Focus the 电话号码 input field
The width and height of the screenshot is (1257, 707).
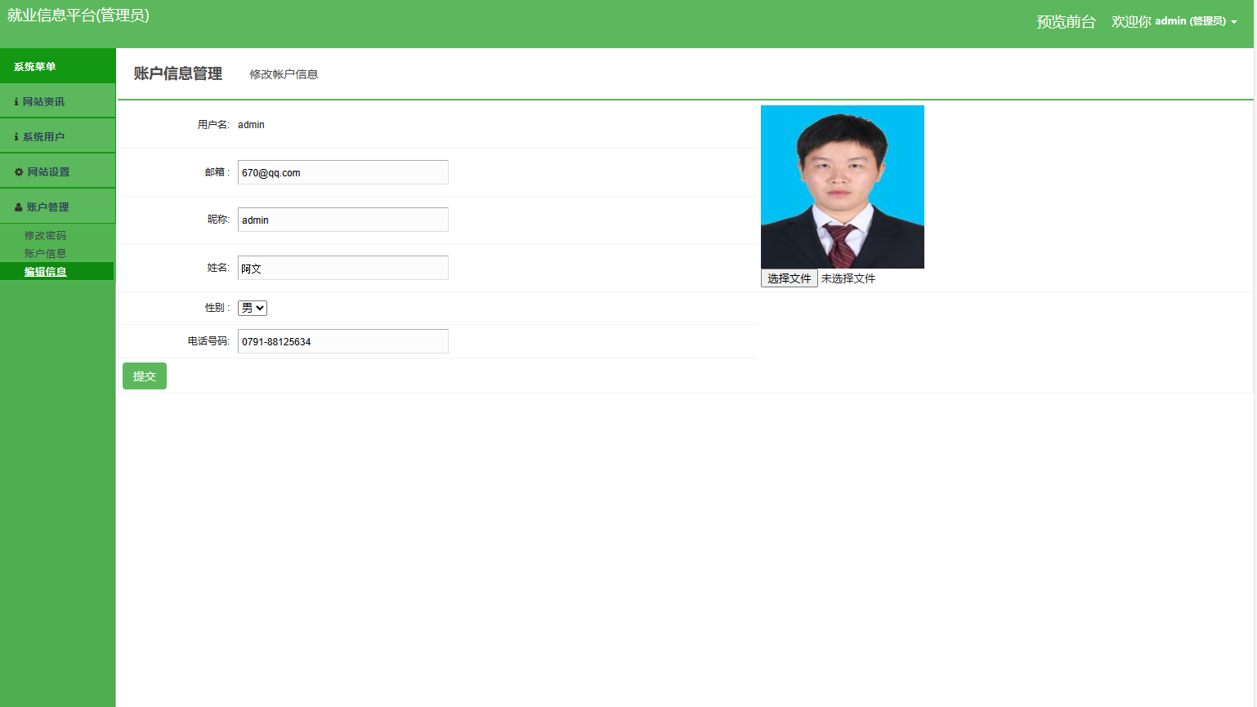343,341
